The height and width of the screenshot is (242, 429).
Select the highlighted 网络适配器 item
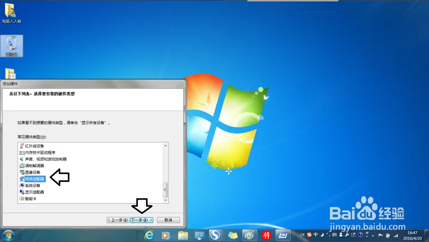click(x=34, y=179)
